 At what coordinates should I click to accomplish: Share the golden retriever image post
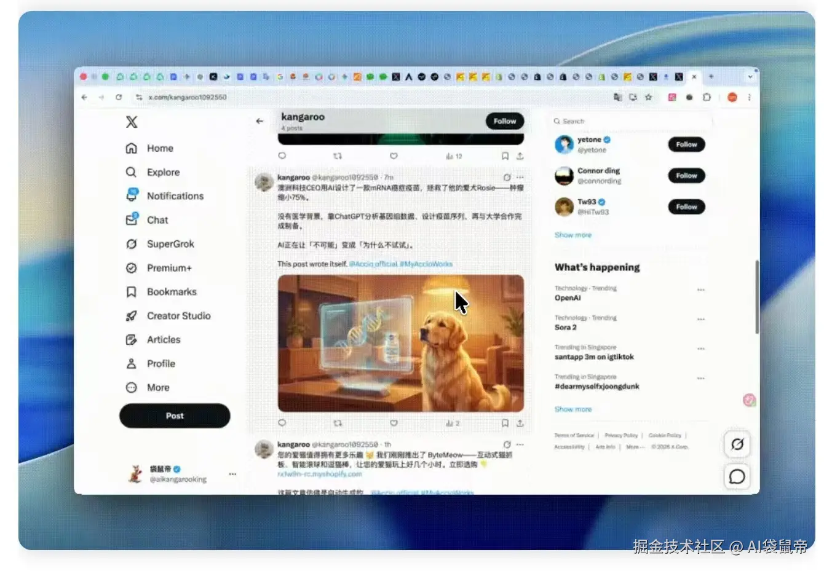(x=520, y=423)
